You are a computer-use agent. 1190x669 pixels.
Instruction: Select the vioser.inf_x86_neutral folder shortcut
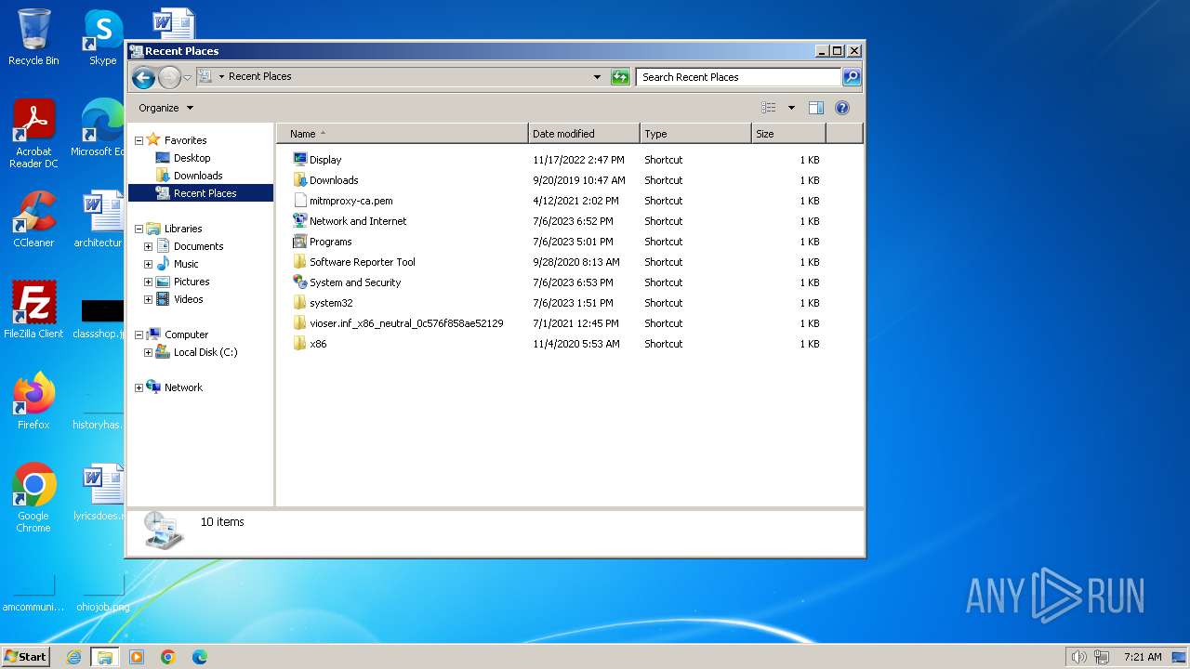tap(406, 323)
